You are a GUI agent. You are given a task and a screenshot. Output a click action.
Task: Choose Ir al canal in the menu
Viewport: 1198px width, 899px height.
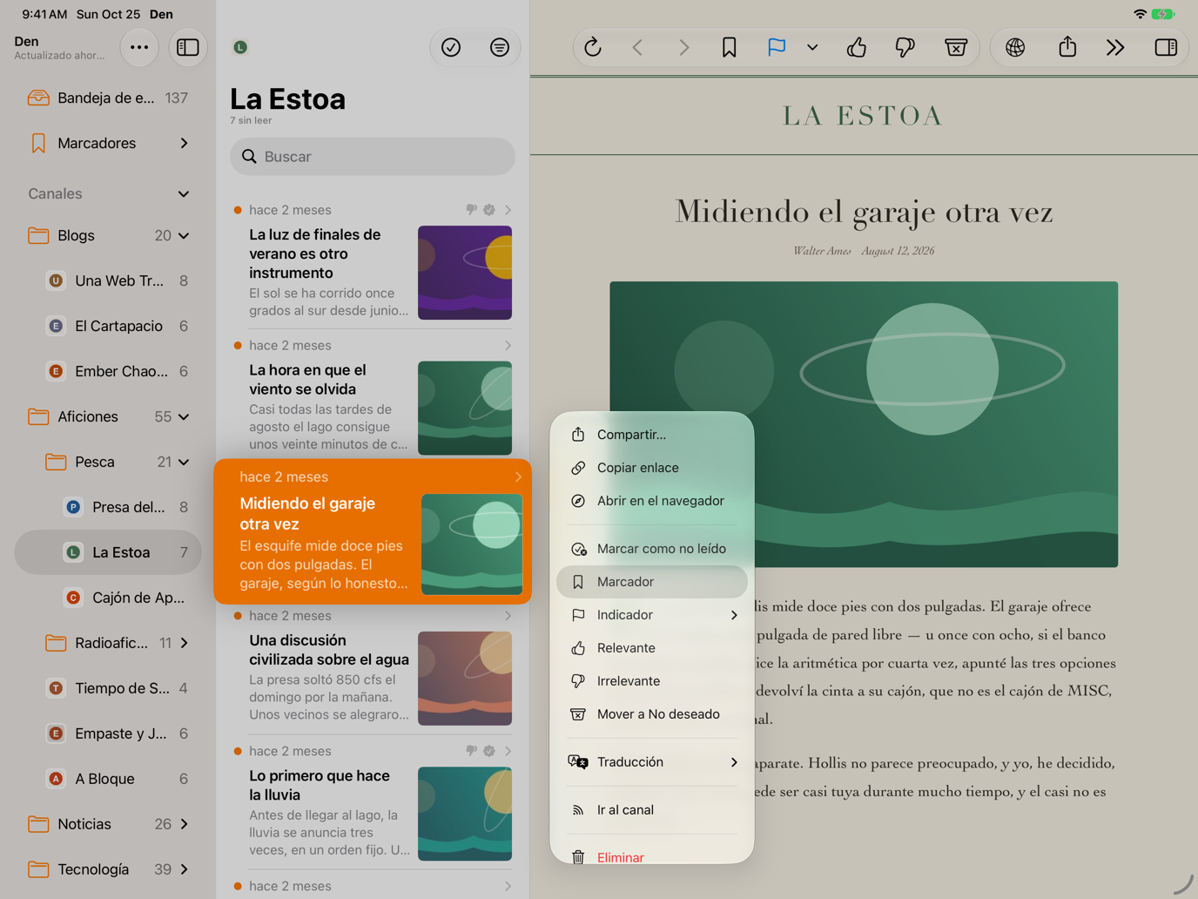pyautogui.click(x=652, y=810)
